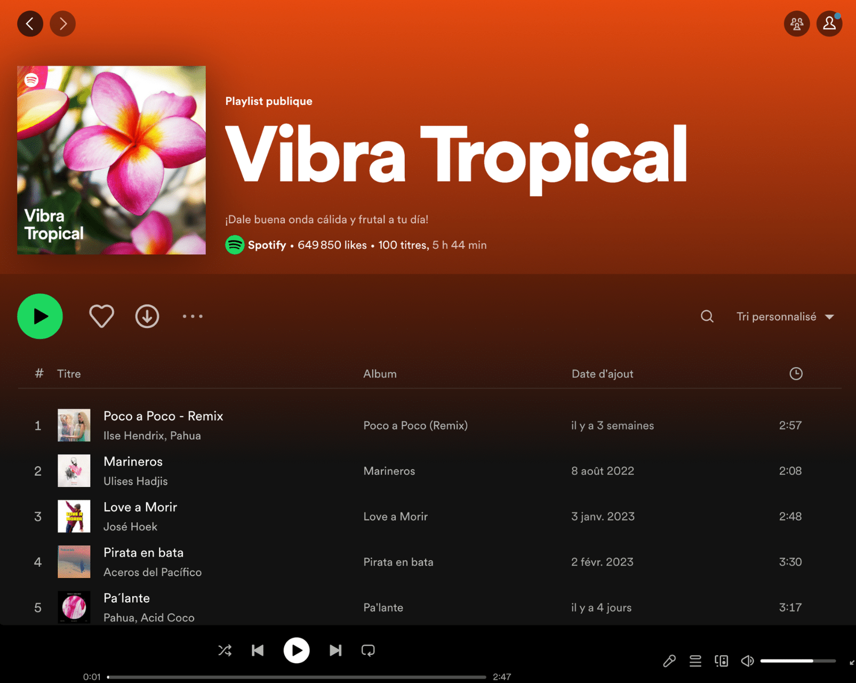Screen dimensions: 856x683
Task: Click the Marineros track artwork
Action: [x=74, y=471]
